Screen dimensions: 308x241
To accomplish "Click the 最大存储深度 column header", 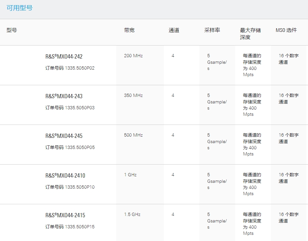I will [250, 33].
